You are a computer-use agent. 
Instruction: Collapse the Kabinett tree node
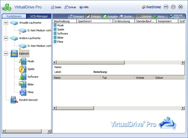[6, 53]
